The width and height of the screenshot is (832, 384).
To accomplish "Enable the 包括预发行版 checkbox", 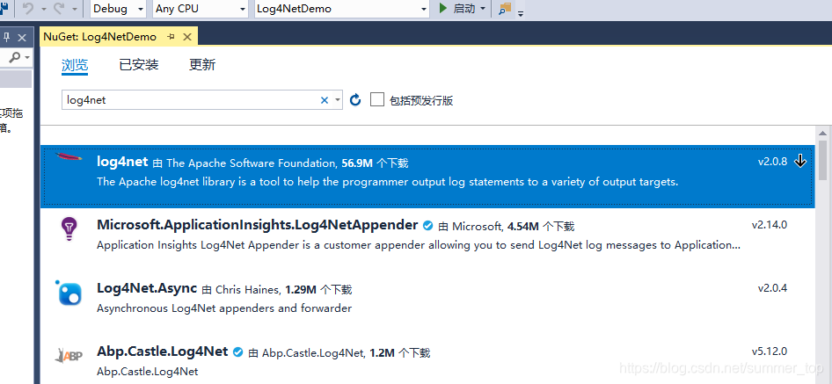I will pyautogui.click(x=376, y=99).
